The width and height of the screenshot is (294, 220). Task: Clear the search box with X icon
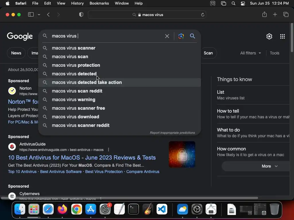pos(167,36)
